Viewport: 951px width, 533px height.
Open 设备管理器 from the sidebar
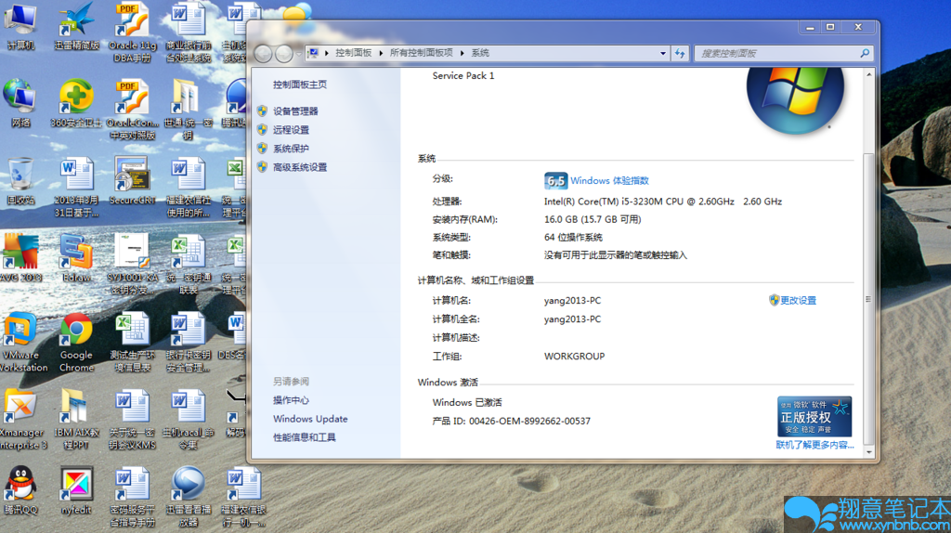coord(295,111)
